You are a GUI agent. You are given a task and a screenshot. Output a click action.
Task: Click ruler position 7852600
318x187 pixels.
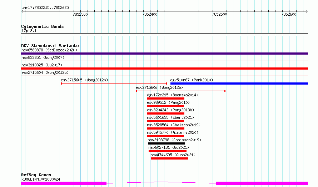point(289,14)
